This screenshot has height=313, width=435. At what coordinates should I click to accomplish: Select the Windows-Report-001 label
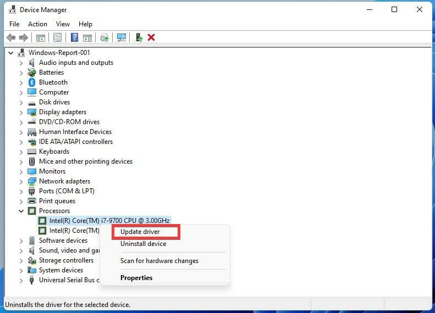[59, 53]
